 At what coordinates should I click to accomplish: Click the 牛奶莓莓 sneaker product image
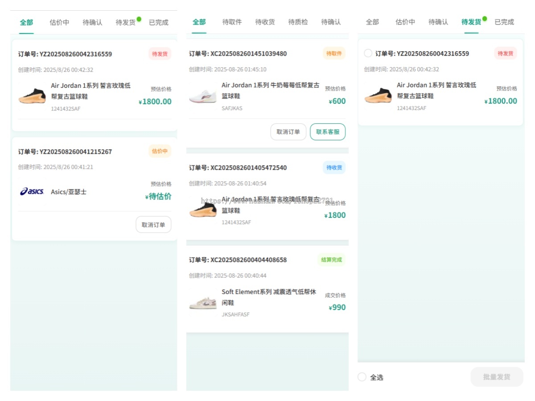(x=203, y=96)
